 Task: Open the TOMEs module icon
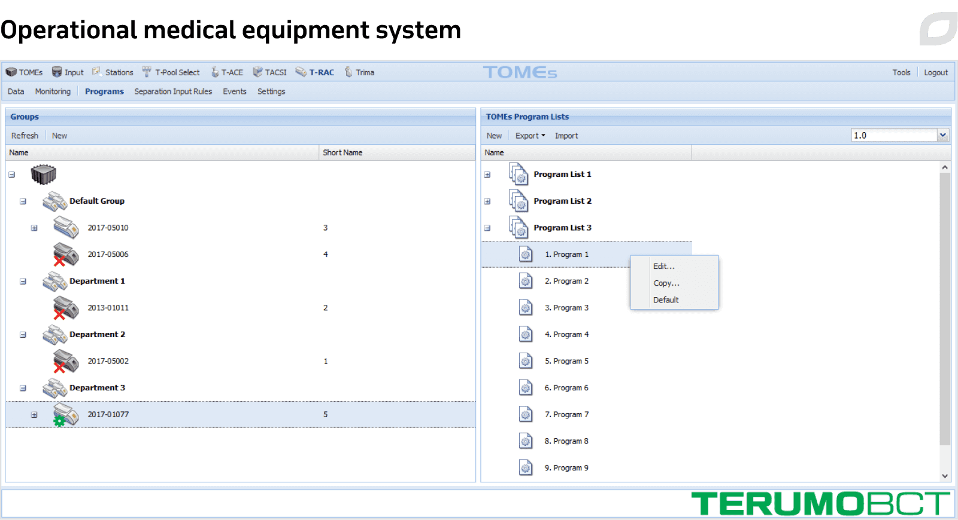[11, 72]
